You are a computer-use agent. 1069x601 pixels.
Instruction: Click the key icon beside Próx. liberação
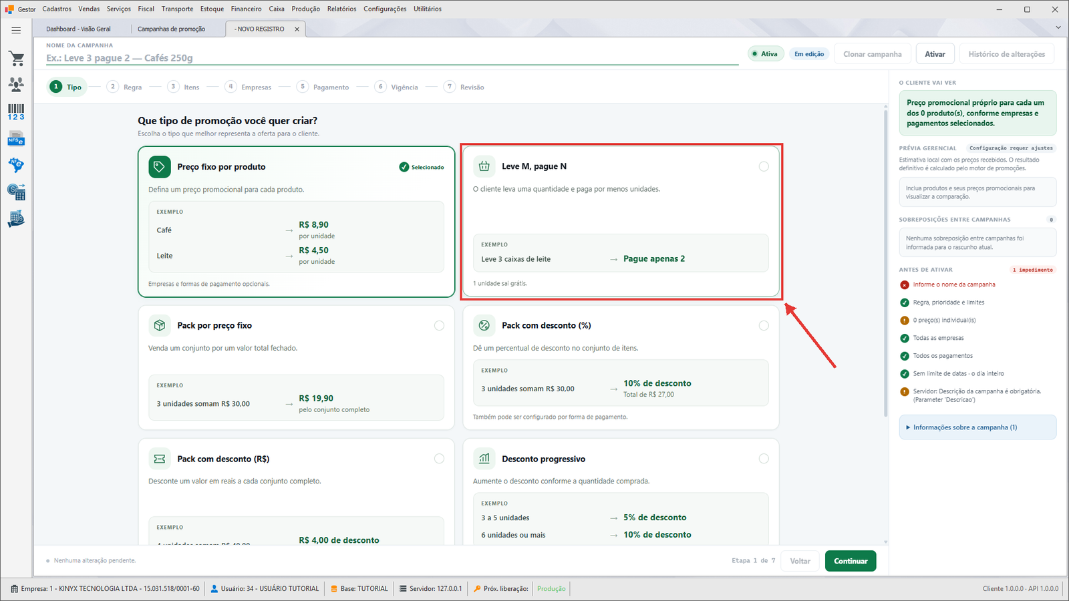click(477, 589)
